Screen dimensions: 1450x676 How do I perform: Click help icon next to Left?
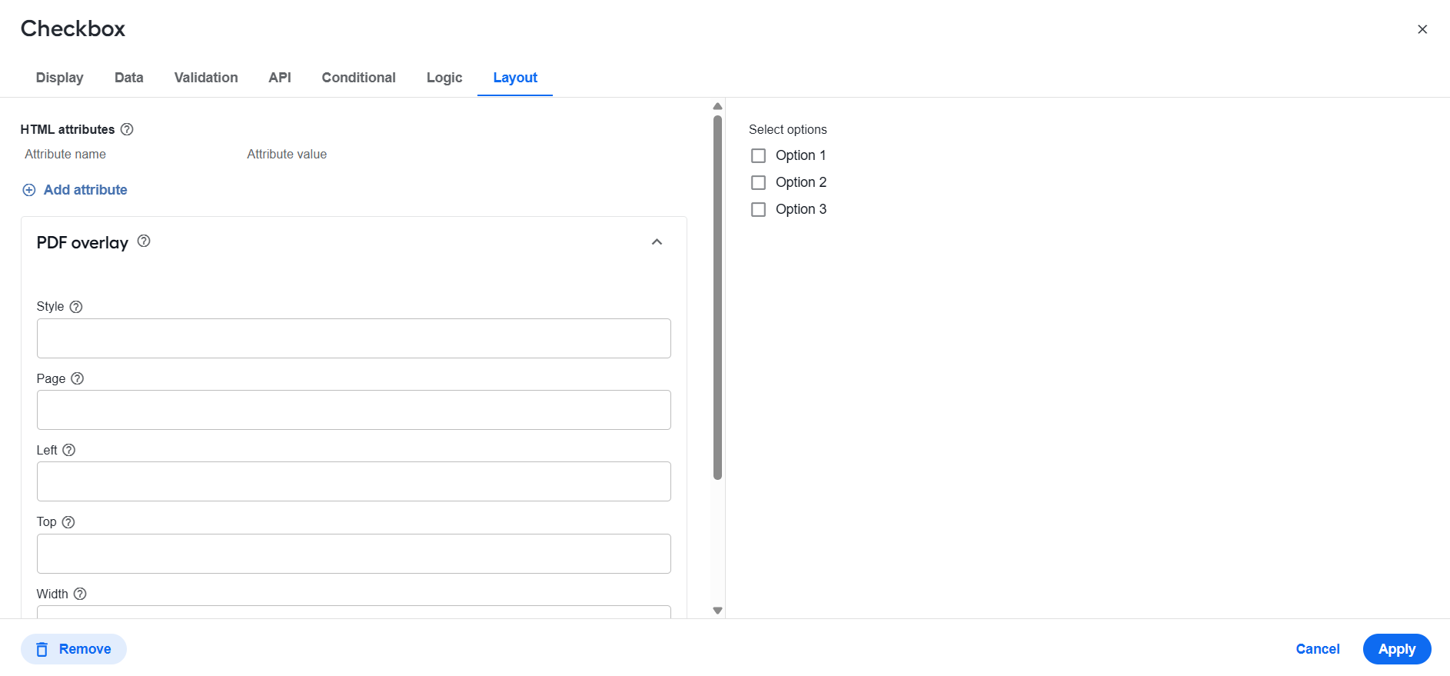pos(69,450)
